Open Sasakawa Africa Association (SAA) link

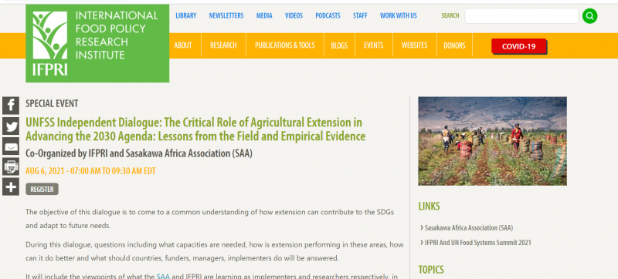(x=469, y=228)
